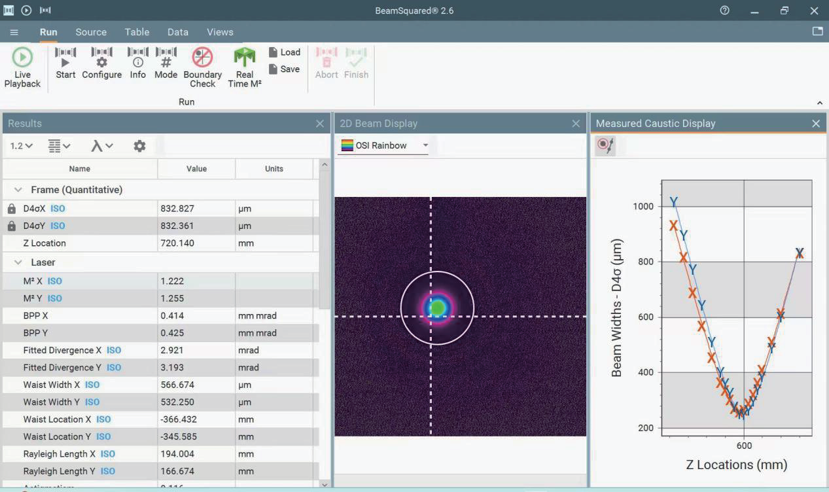Close the Results panel
The width and height of the screenshot is (829, 492).
(x=320, y=124)
